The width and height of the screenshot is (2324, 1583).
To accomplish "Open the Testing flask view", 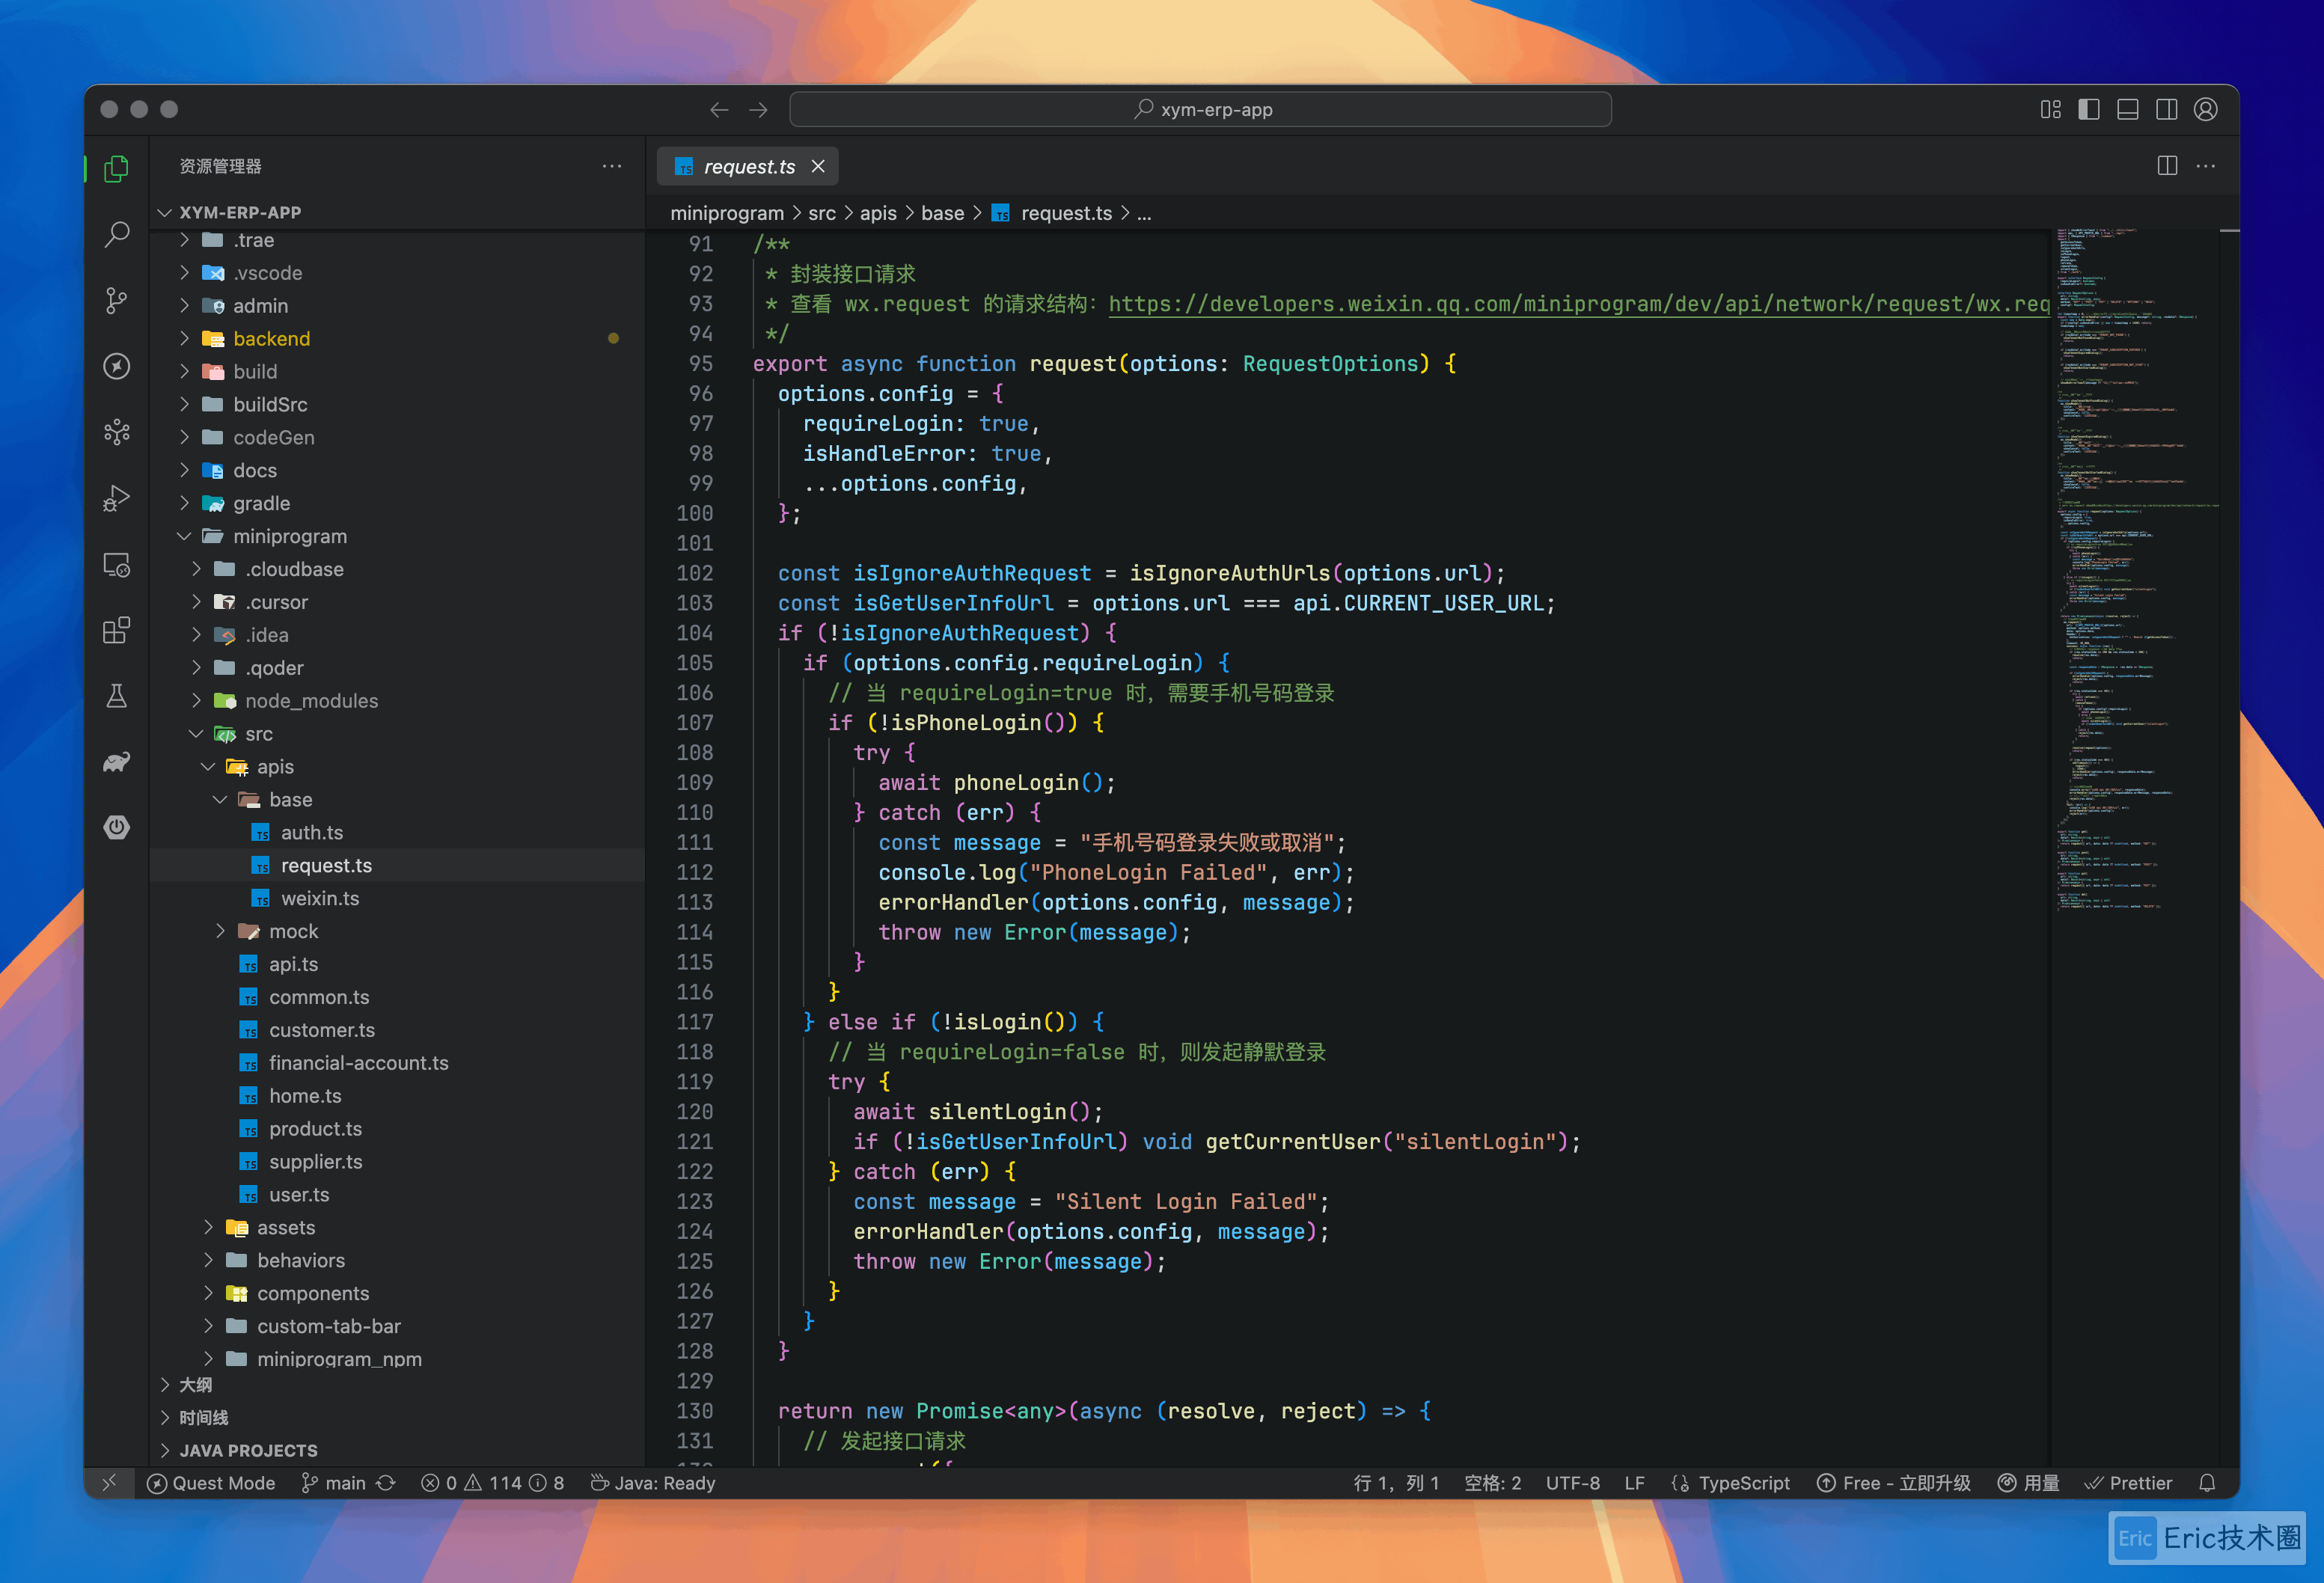I will (117, 696).
